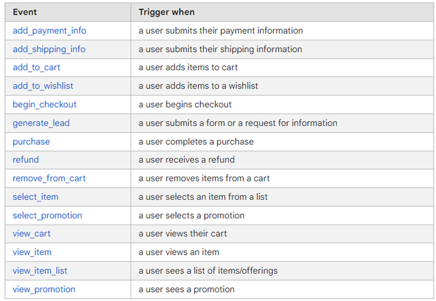Screen dimensions: 436x301
Task: Click the 'a user completes a purchase' cell
Action: click(x=196, y=142)
